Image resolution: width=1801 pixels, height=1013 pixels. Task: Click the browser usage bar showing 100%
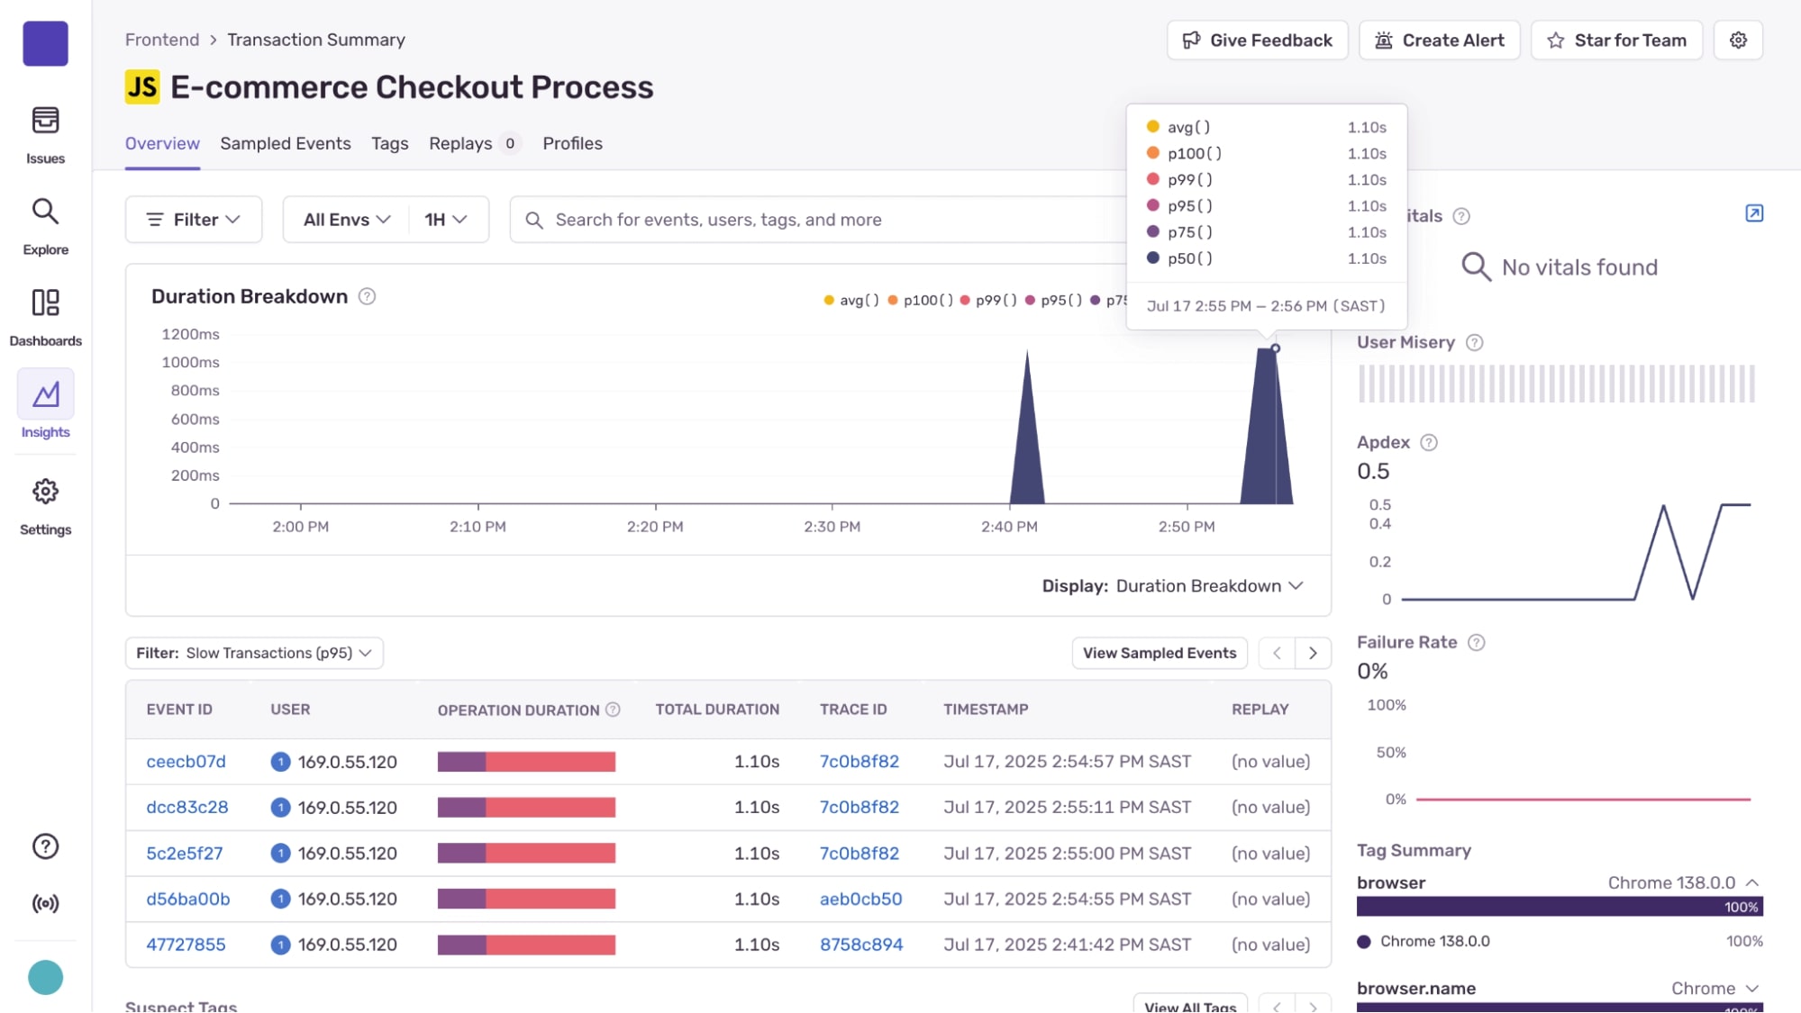tap(1558, 908)
